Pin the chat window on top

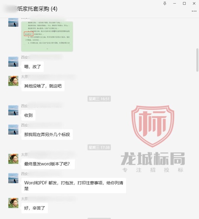[165, 4]
